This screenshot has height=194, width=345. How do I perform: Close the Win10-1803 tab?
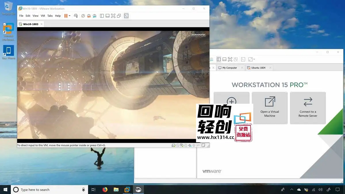tap(41, 24)
